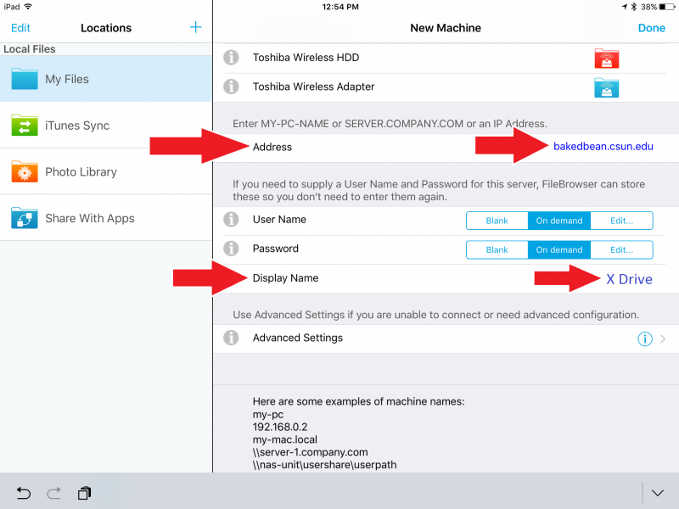The image size is (679, 509).
Task: Hide the keyboard with the down chevron
Action: tap(658, 493)
